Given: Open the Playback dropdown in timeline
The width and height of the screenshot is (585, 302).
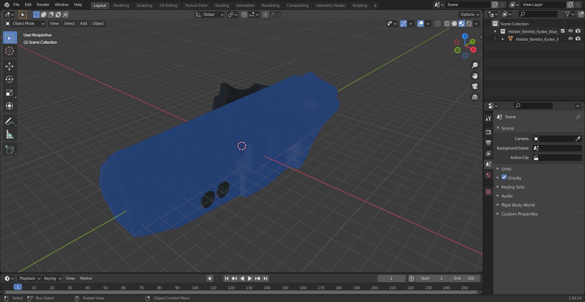Looking at the screenshot, I should click(29, 278).
